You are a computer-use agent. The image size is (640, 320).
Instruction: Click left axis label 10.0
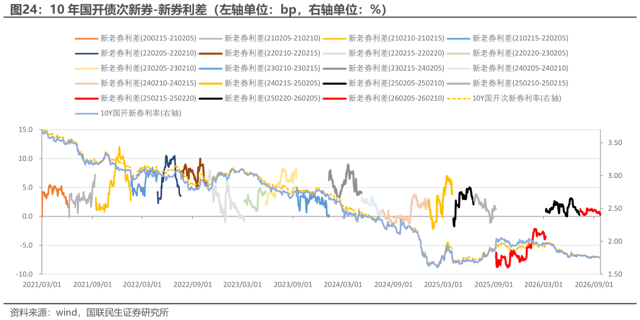click(25, 158)
